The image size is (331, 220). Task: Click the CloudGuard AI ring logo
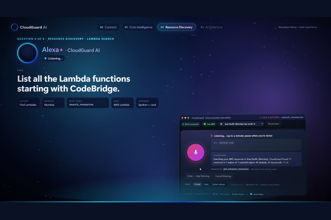(14, 27)
